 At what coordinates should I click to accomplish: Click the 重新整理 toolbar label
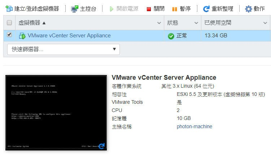click(x=222, y=9)
